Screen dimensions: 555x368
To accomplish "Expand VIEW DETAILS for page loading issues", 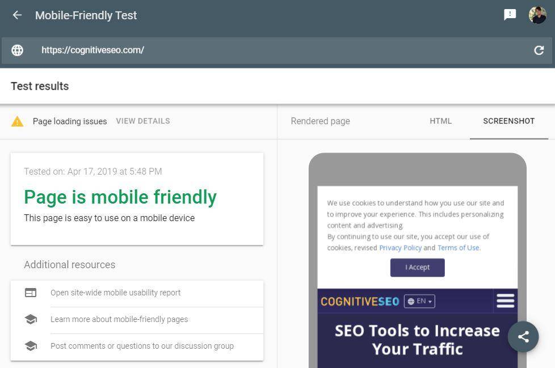I will 142,121.
